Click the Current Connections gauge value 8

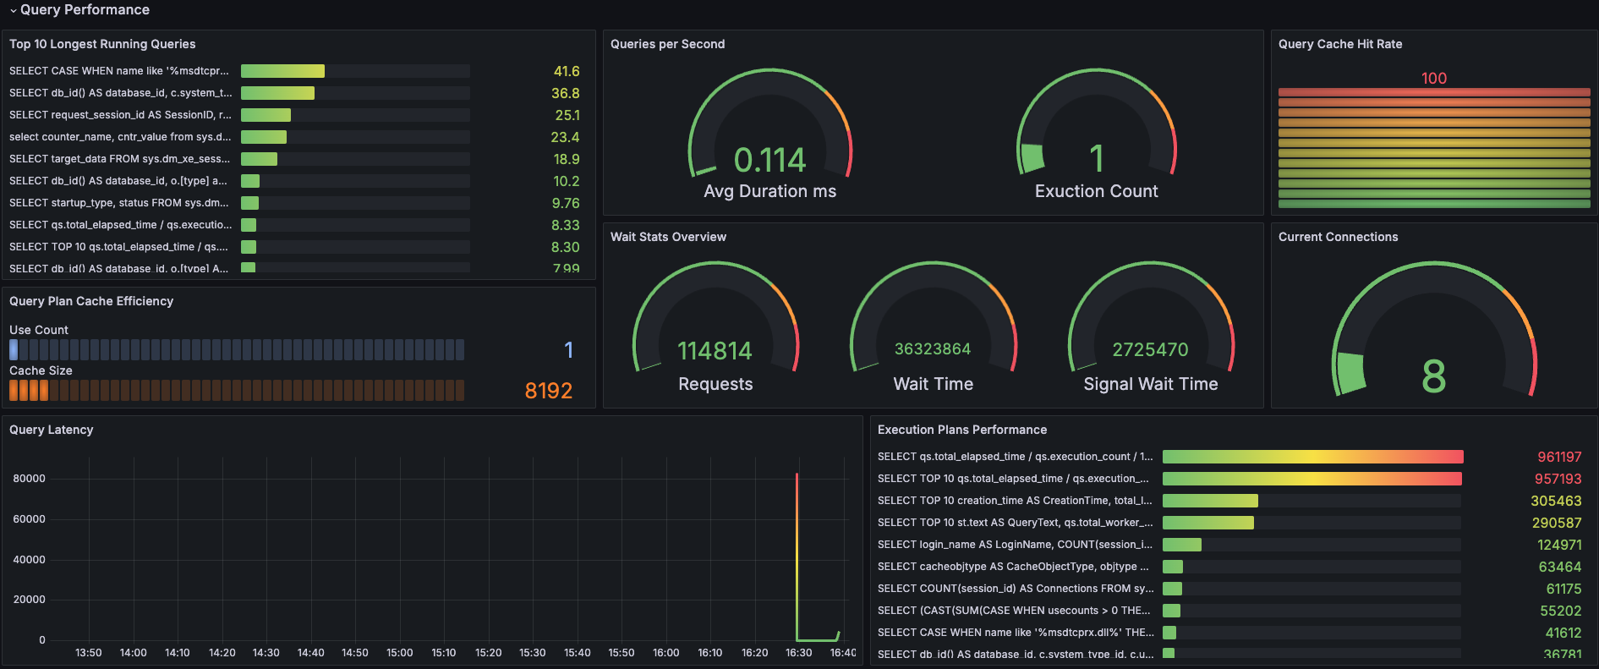pyautogui.click(x=1434, y=376)
